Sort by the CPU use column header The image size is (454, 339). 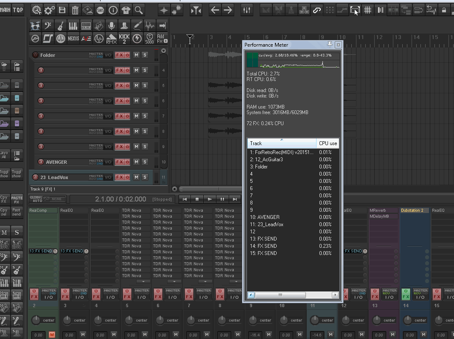click(x=328, y=143)
